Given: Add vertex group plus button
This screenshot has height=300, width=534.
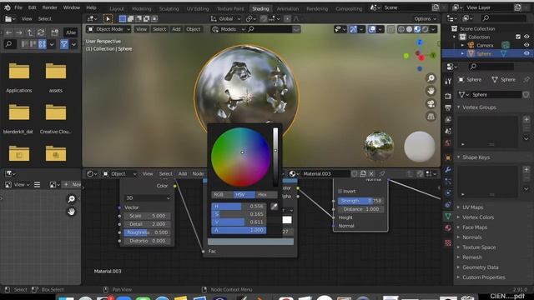Looking at the screenshot, I should coord(526,119).
